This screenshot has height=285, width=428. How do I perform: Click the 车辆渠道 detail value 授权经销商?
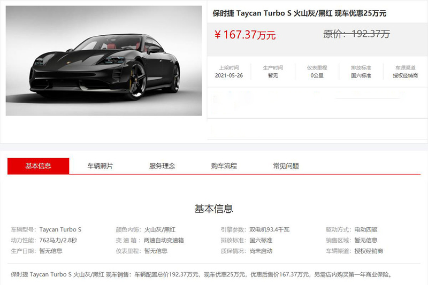[369, 251]
